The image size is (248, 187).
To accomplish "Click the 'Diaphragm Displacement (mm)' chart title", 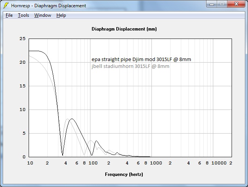I will pos(124,29).
